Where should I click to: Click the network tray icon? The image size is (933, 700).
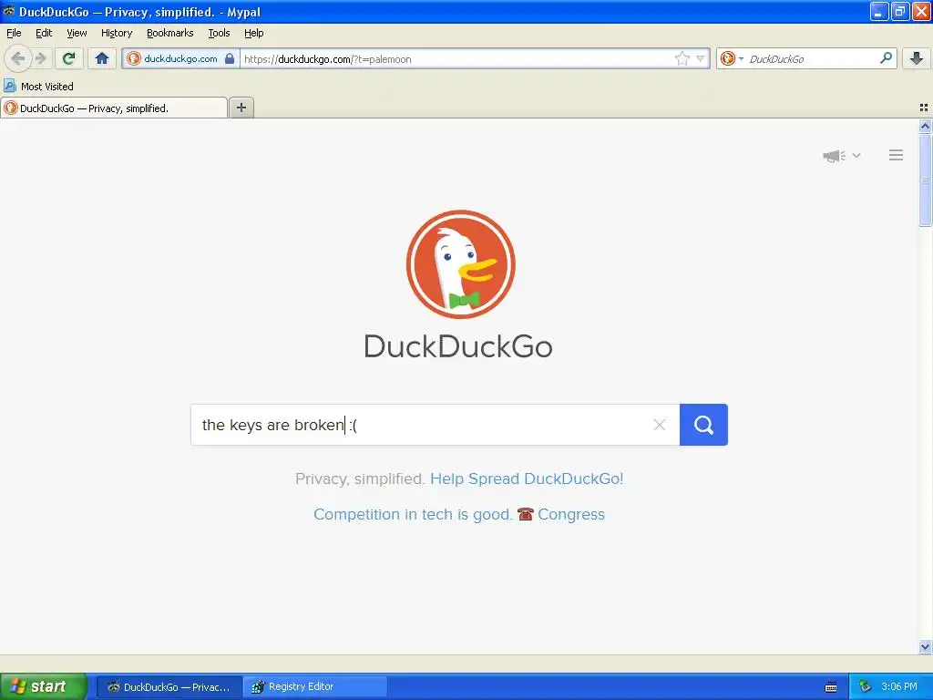[x=866, y=686]
